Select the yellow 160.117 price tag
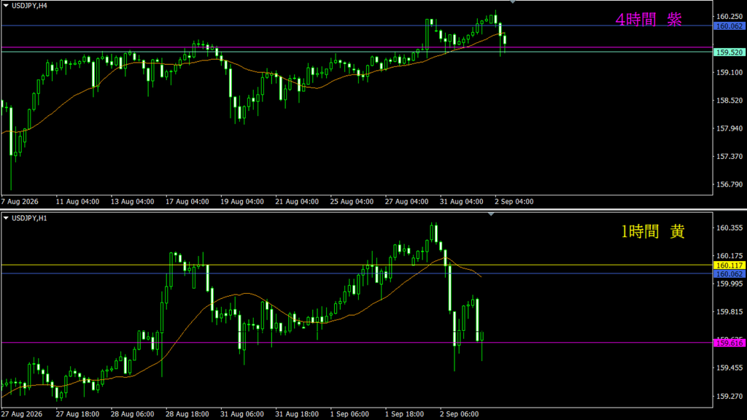 729,265
